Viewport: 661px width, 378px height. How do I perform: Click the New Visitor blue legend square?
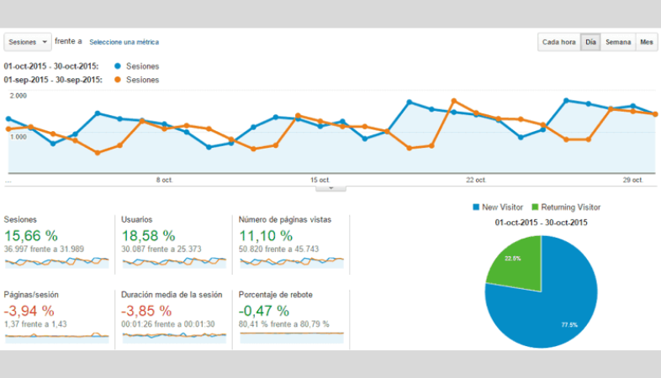click(x=476, y=207)
